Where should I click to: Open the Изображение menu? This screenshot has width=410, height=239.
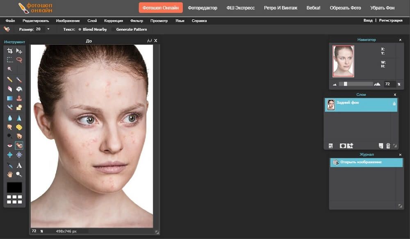(x=68, y=20)
